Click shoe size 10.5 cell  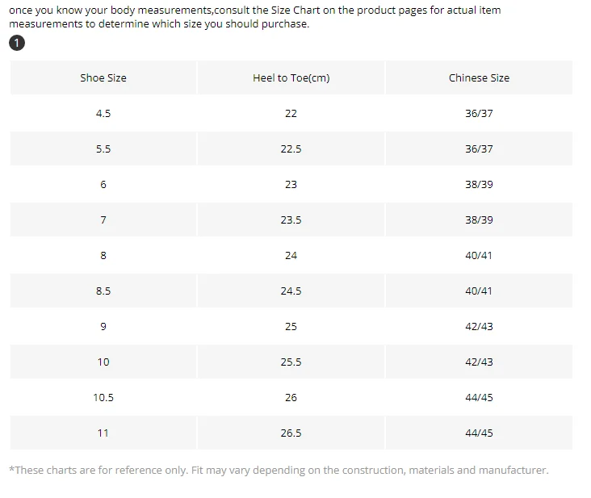pos(103,397)
